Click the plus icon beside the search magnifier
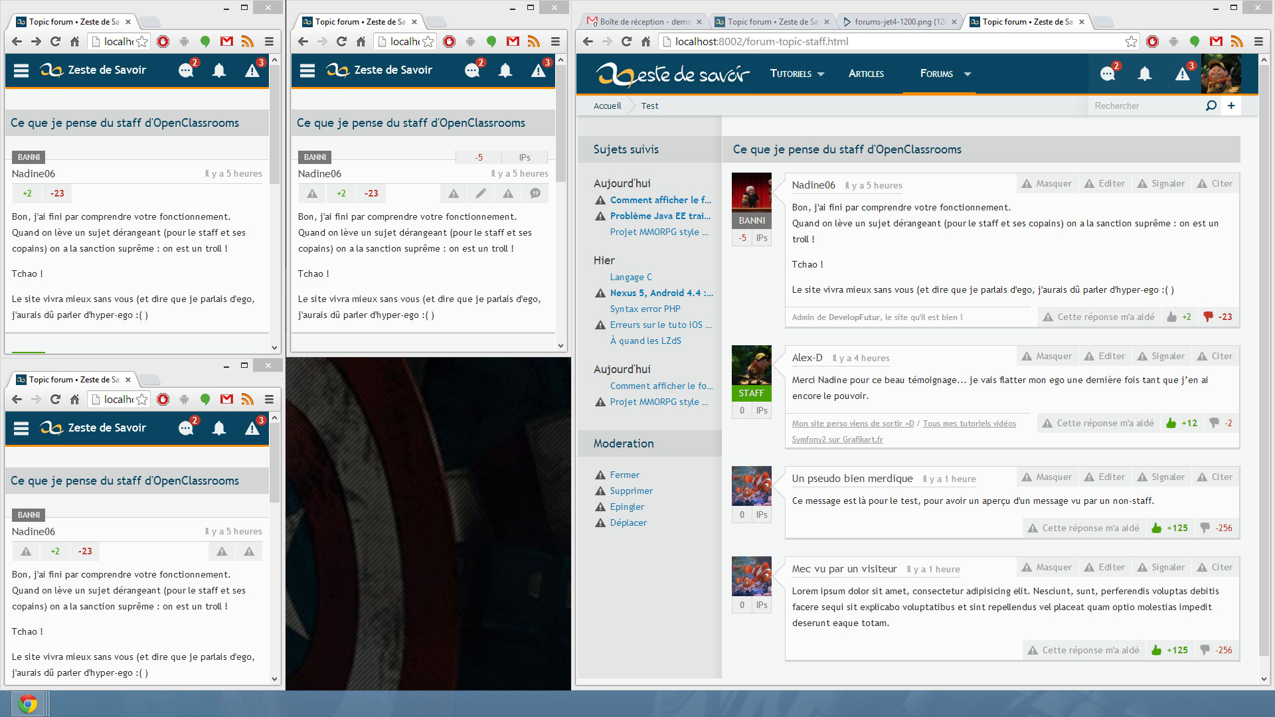The height and width of the screenshot is (717, 1275). [x=1231, y=106]
